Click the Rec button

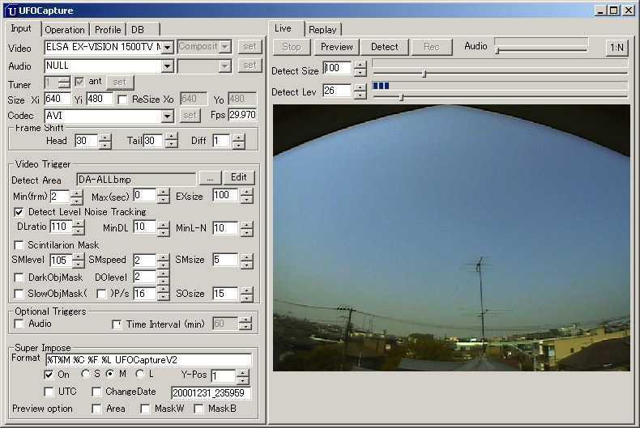(x=432, y=47)
